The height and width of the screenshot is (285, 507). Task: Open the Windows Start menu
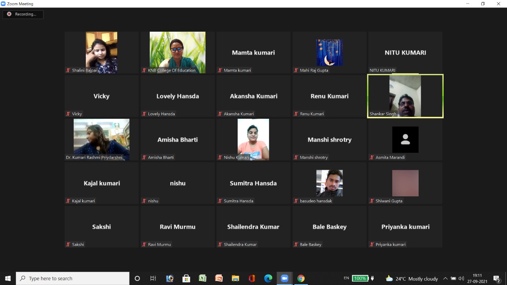click(x=8, y=278)
